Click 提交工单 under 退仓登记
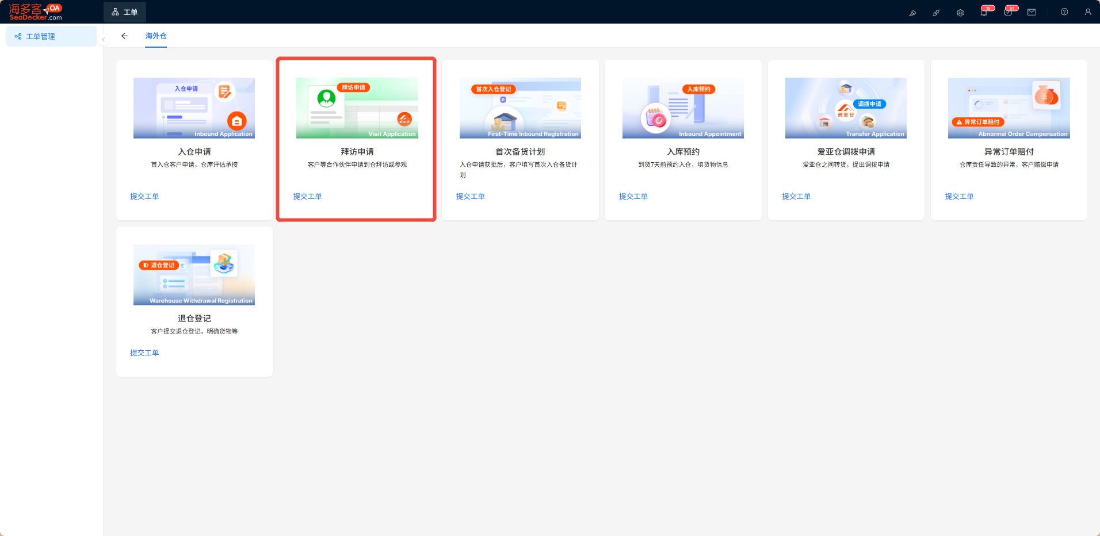 pyautogui.click(x=144, y=353)
